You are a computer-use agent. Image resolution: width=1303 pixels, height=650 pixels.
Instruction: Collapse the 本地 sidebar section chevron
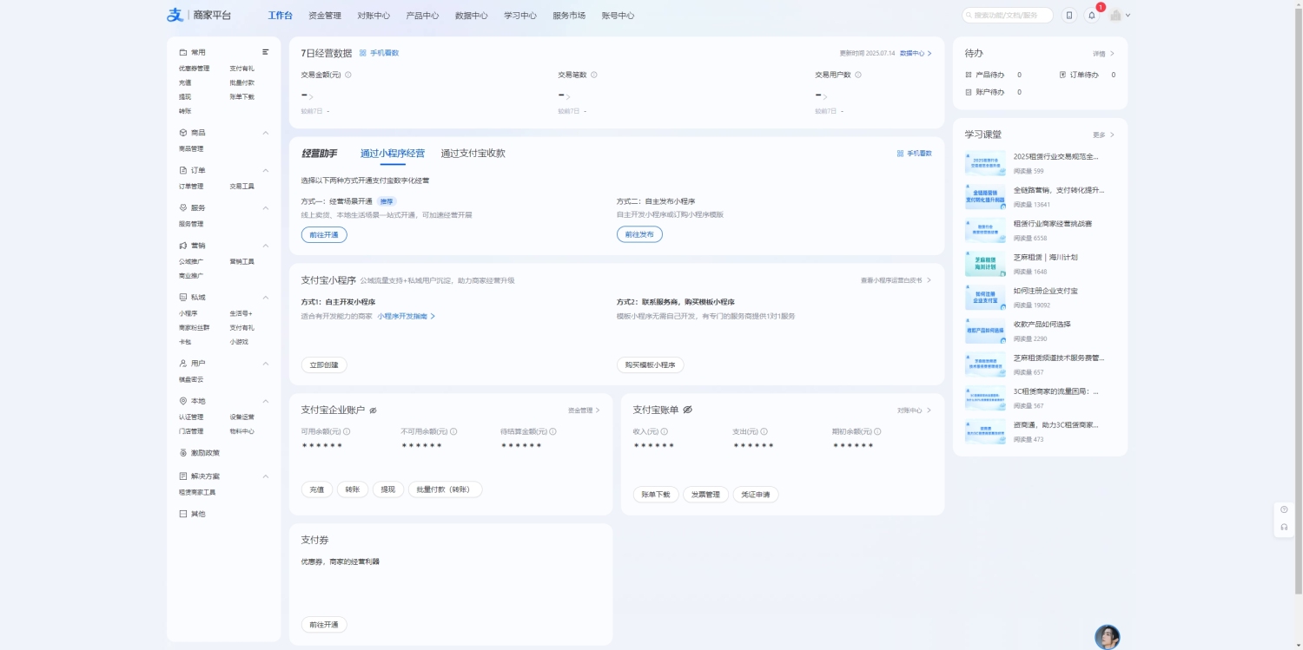point(266,401)
